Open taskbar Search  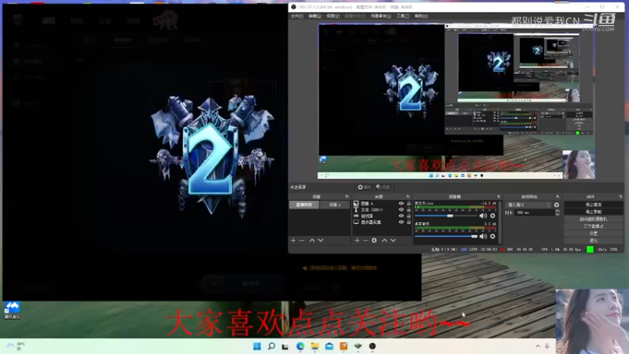pos(271,346)
